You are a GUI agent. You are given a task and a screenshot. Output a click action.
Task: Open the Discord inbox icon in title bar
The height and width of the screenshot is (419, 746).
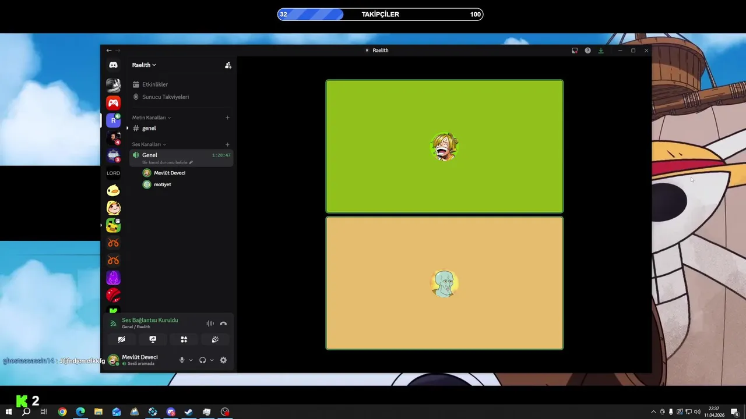pos(575,51)
